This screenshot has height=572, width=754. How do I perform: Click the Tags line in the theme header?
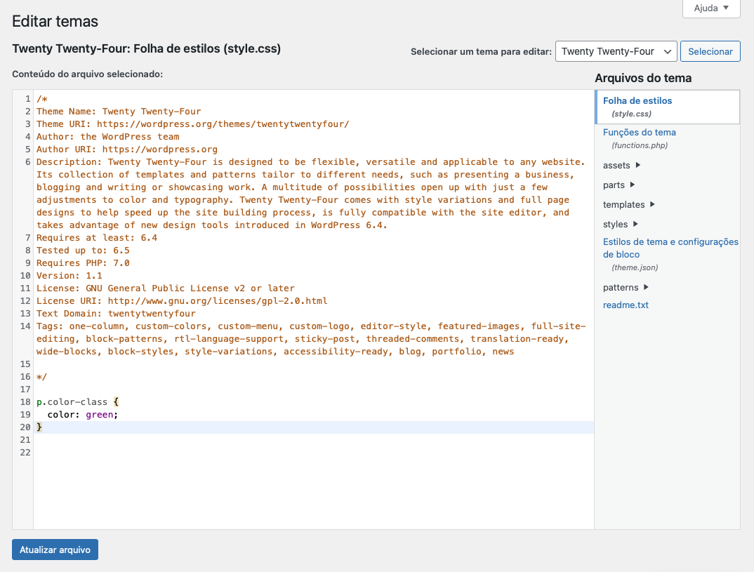[x=211, y=326]
